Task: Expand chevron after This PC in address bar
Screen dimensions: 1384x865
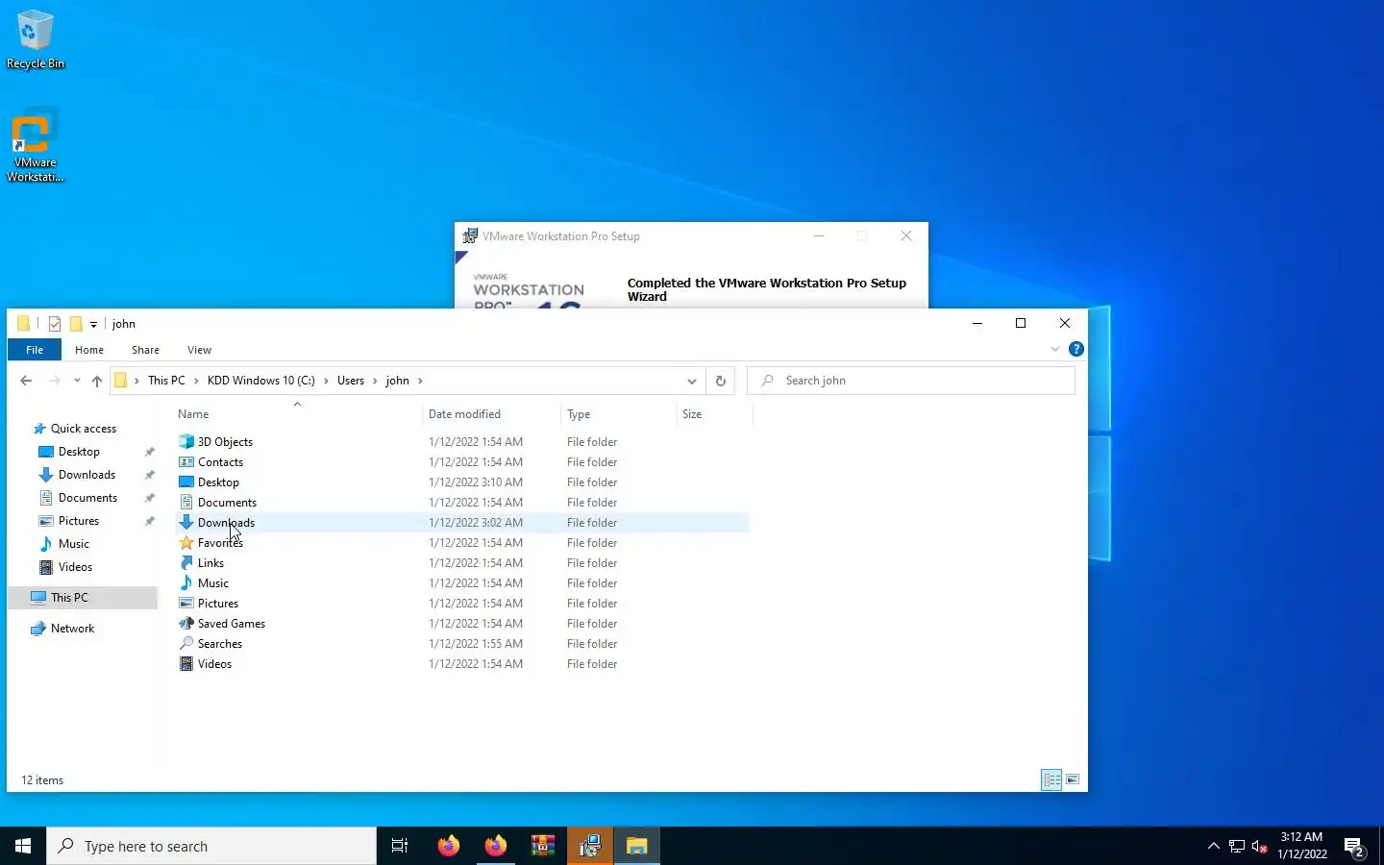Action: coord(197,381)
